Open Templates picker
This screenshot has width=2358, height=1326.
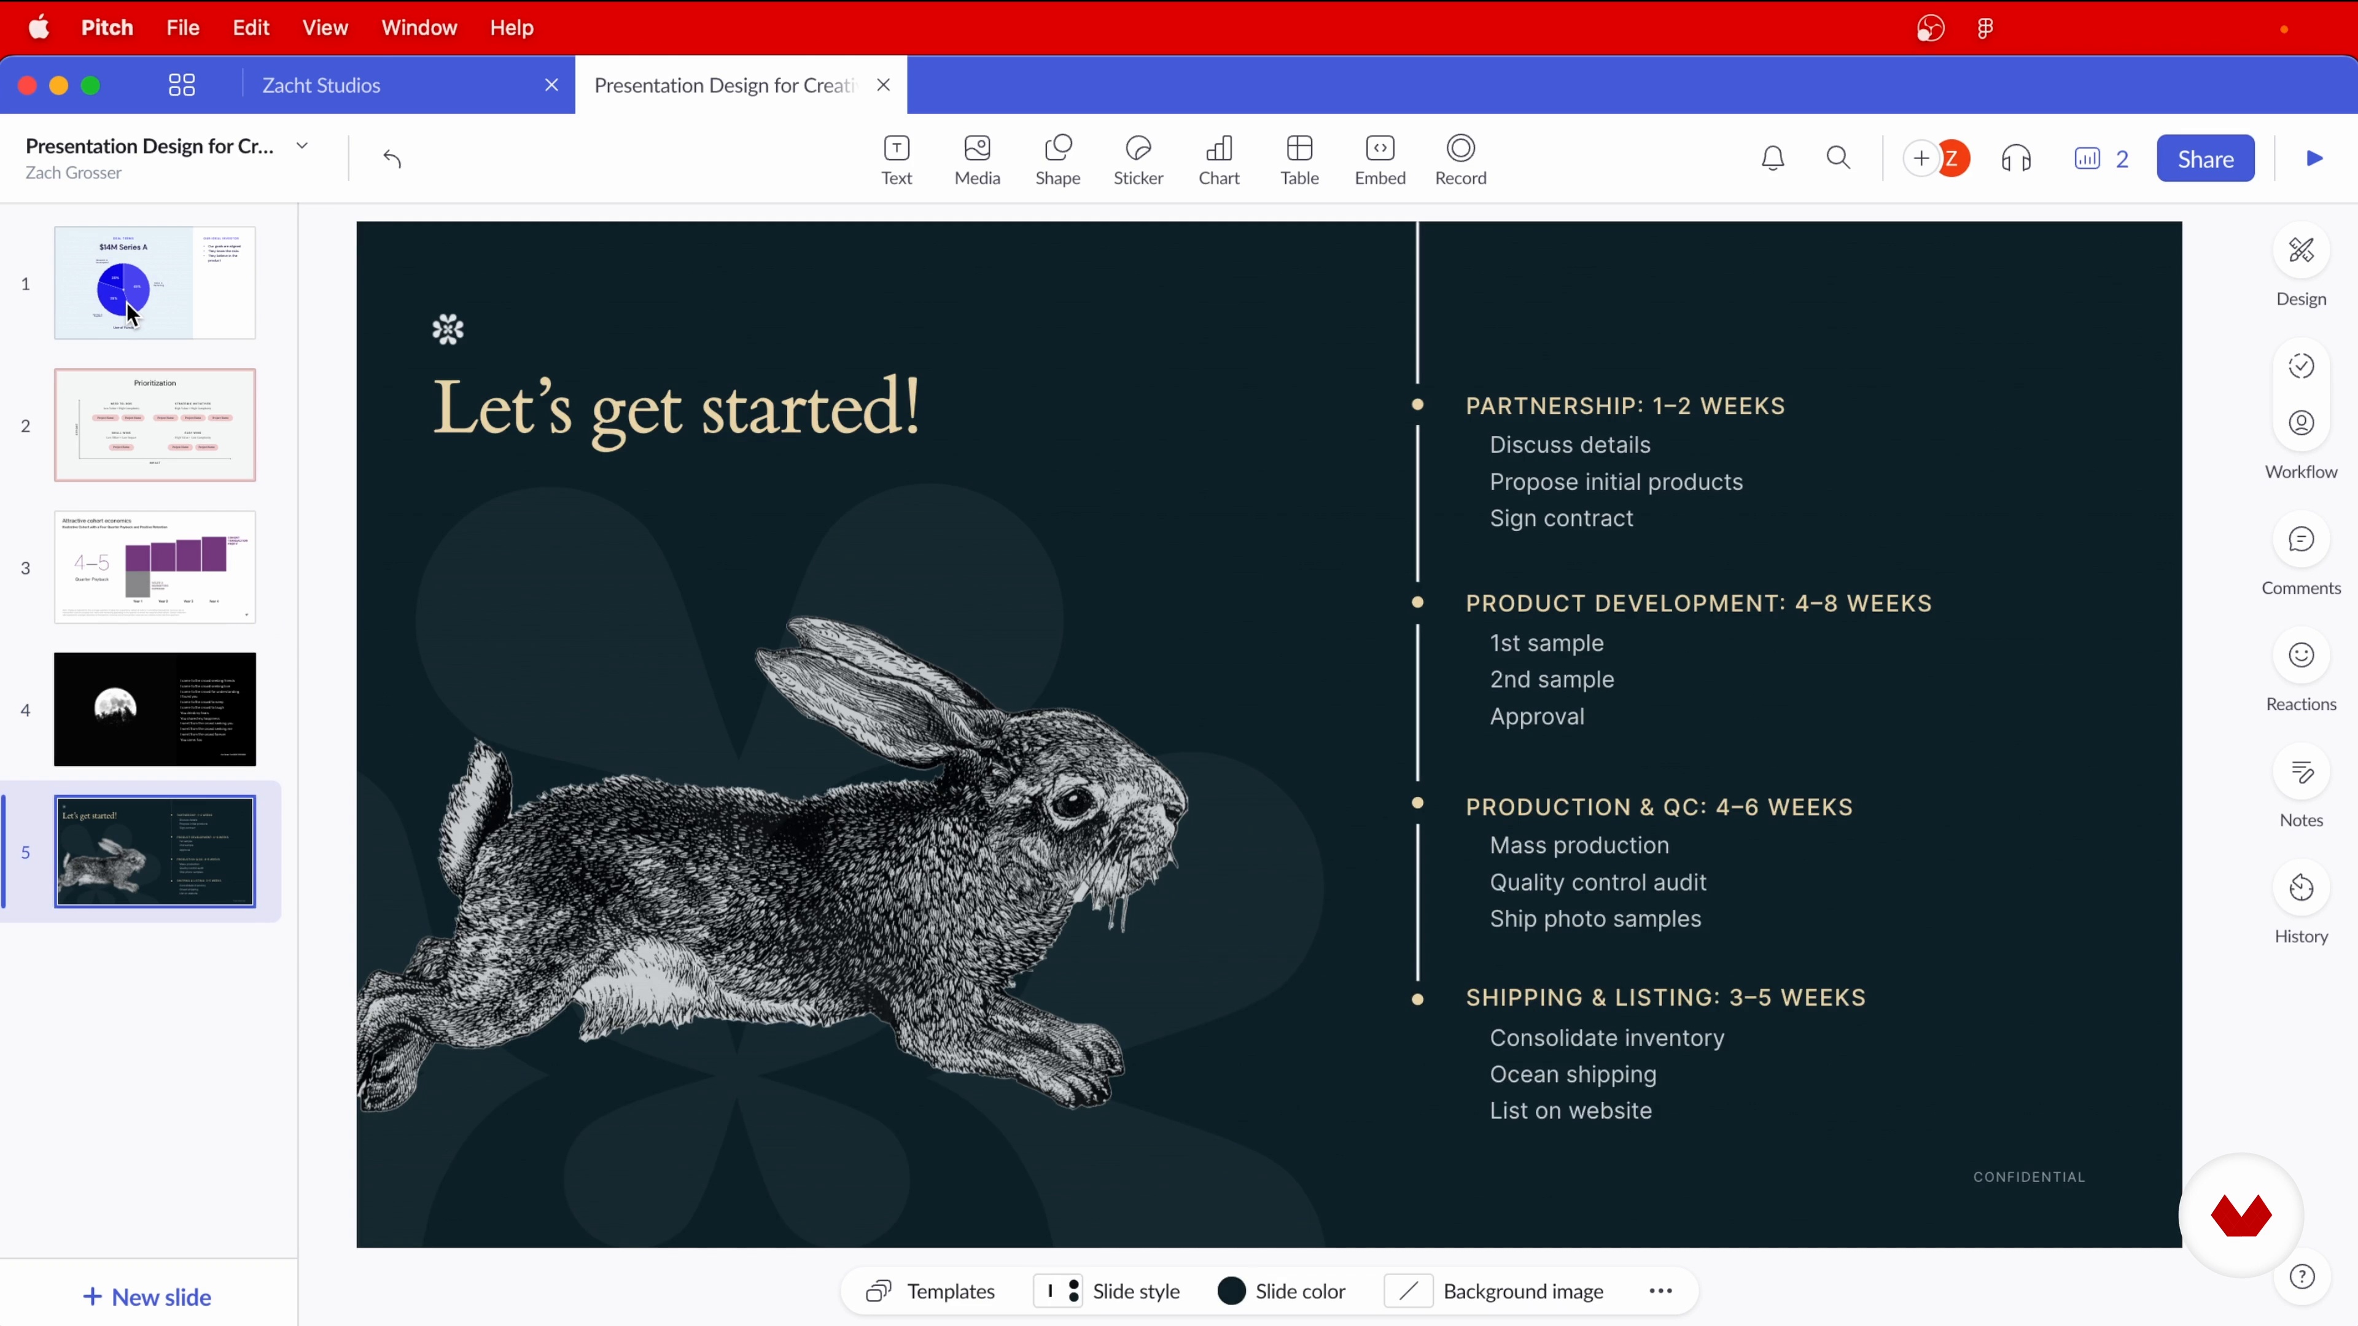[930, 1290]
